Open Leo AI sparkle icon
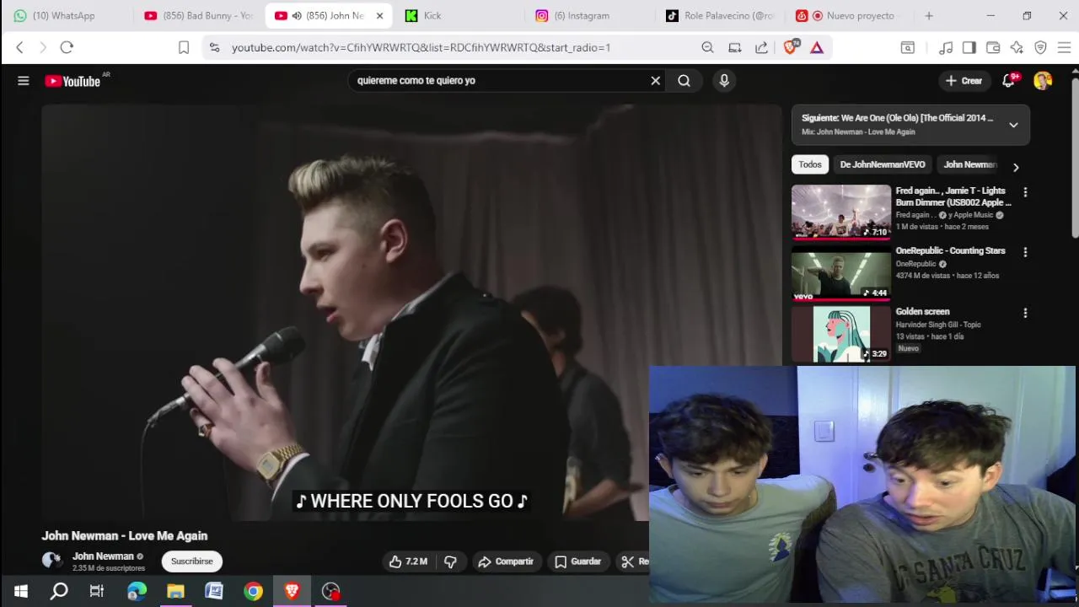The image size is (1079, 607). point(1017,47)
